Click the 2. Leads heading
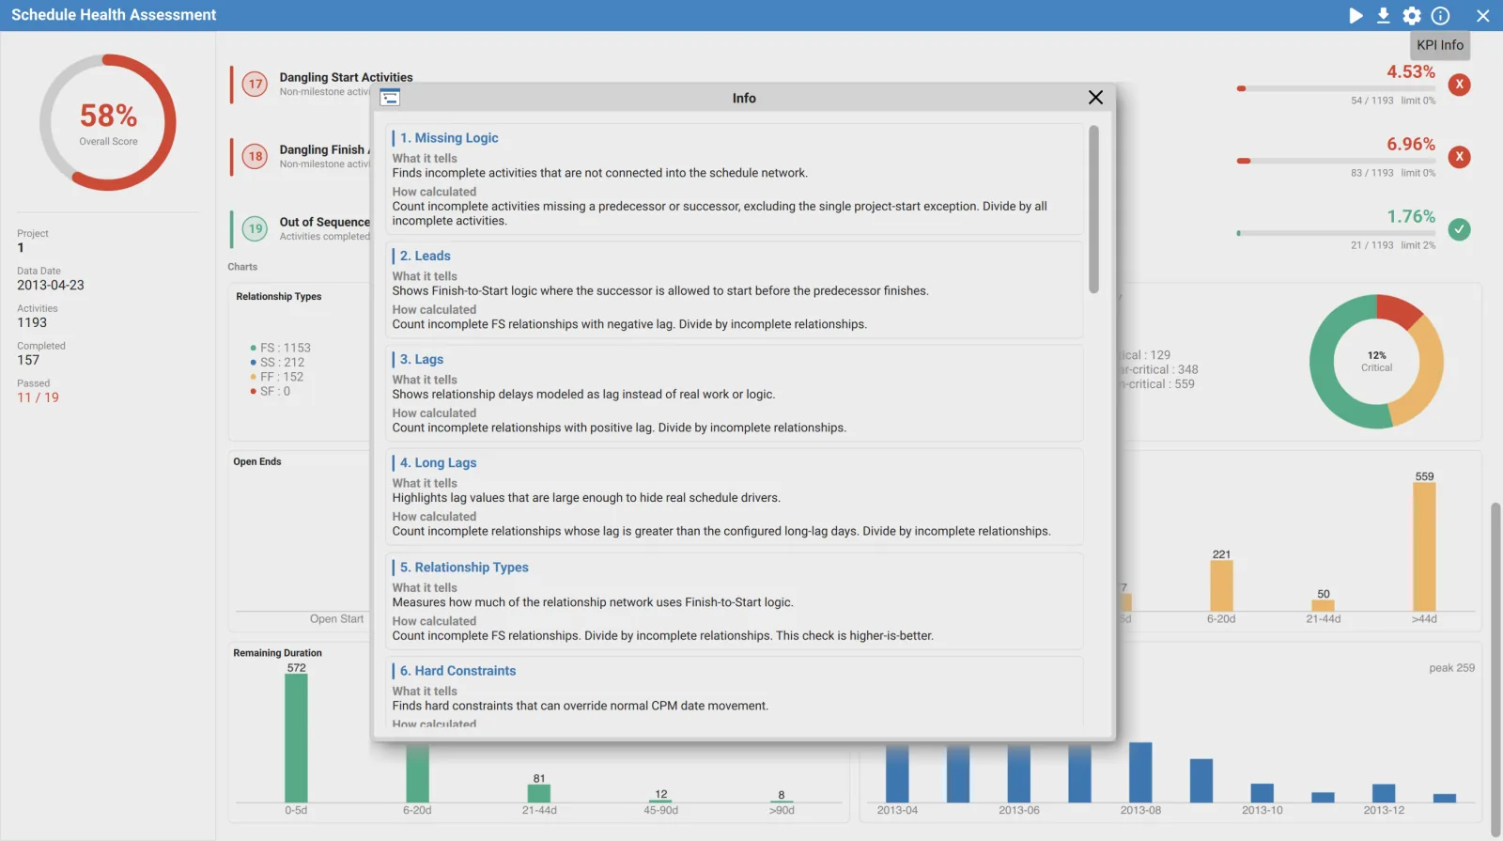 (425, 256)
